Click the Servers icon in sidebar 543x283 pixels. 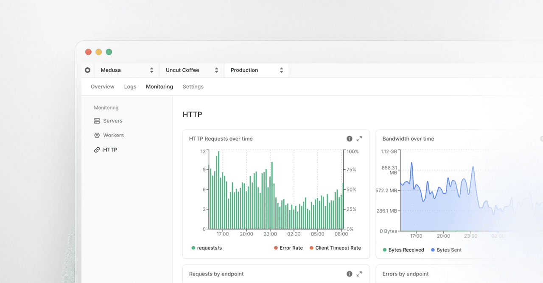click(97, 121)
